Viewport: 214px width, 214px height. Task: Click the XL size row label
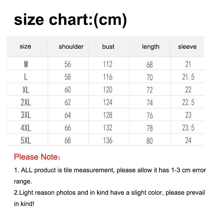(26, 90)
